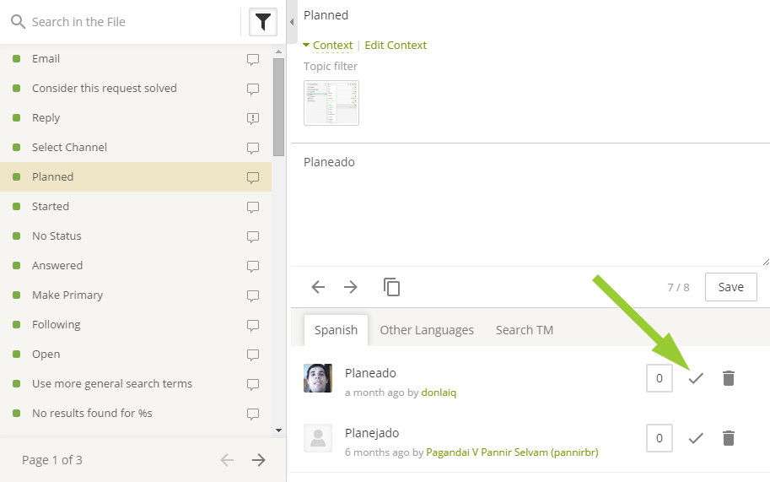Copy source text to translation field
The height and width of the screenshot is (482, 770).
click(x=391, y=287)
